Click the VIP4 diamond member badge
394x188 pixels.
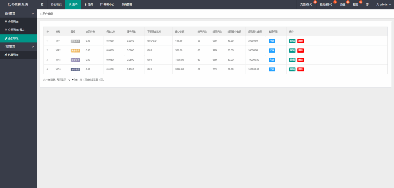(75, 69)
